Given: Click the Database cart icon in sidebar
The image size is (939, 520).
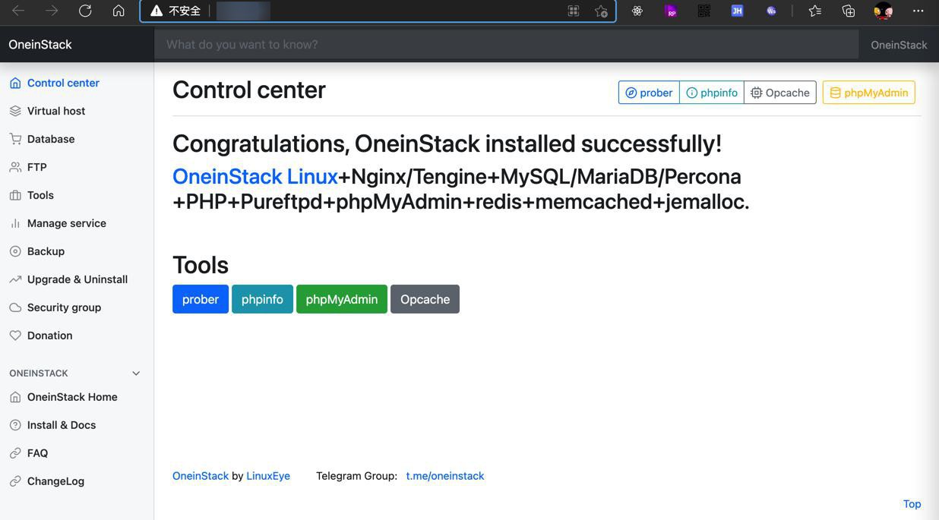Looking at the screenshot, I should [x=15, y=139].
